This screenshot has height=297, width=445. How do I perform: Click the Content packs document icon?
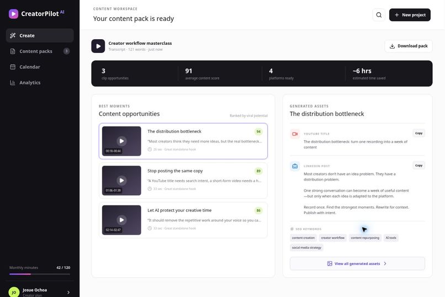point(13,51)
